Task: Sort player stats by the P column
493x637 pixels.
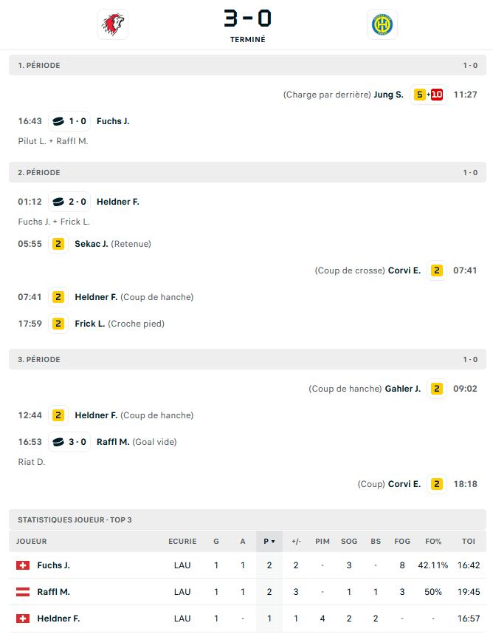Action: coord(269,542)
